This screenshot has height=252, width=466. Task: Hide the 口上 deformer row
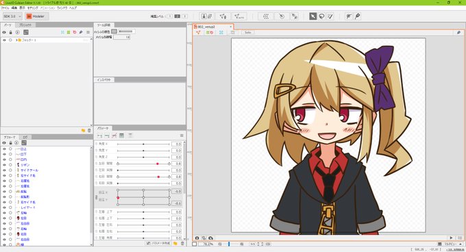(x=4, y=149)
